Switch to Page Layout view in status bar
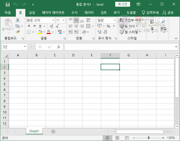180x141 pixels. click(x=117, y=138)
